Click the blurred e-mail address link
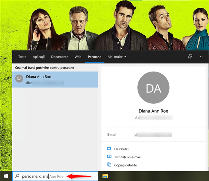Screen dimensions: 209x181 [x=153, y=134]
